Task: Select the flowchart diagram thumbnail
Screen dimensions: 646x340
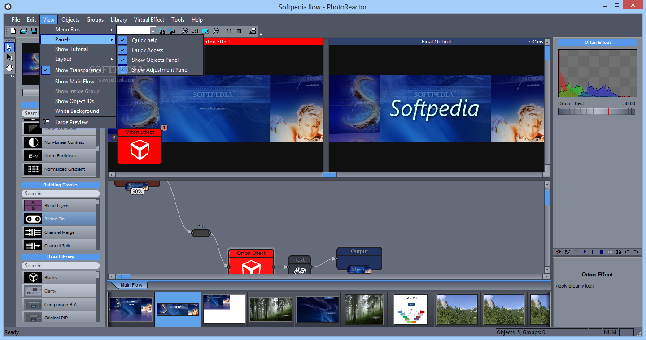Action: (x=410, y=309)
